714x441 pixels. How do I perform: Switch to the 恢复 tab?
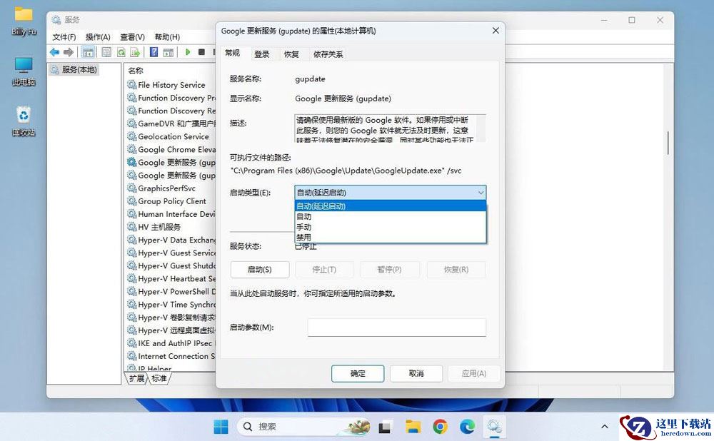(x=291, y=54)
